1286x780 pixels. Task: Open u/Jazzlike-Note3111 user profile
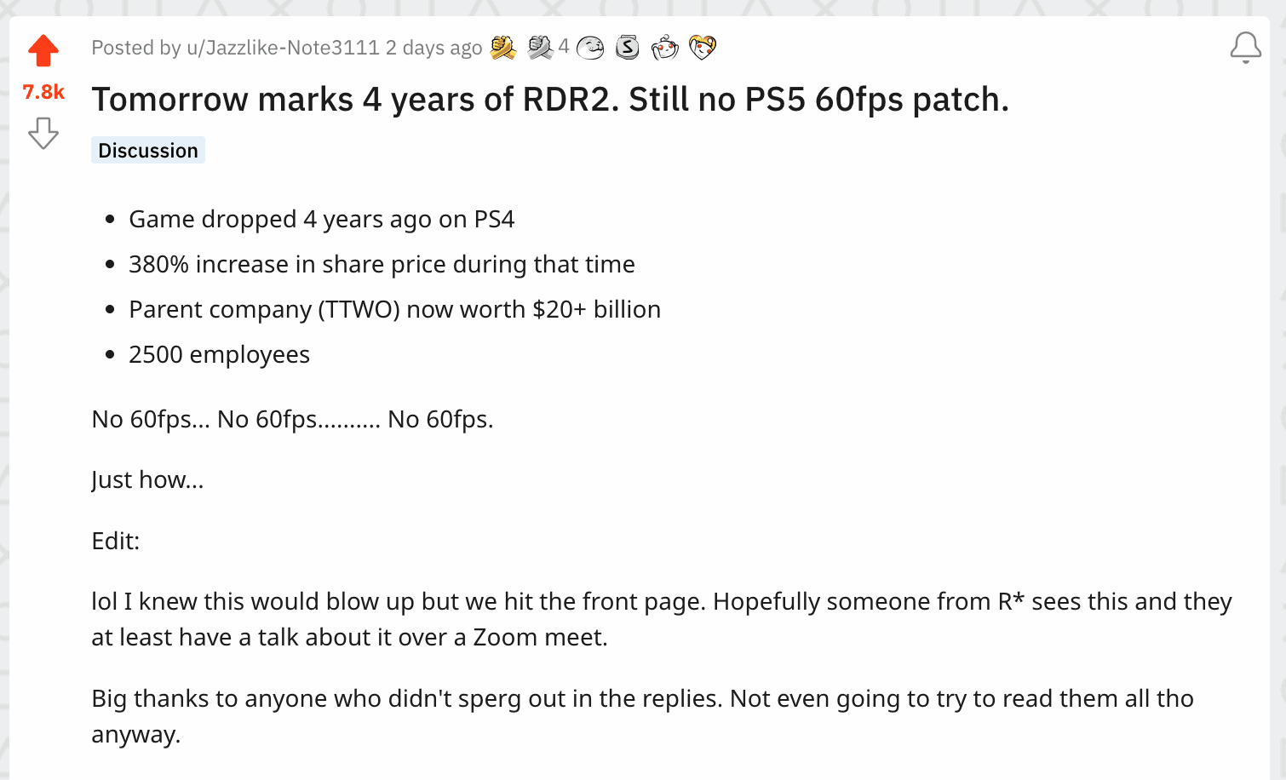283,48
